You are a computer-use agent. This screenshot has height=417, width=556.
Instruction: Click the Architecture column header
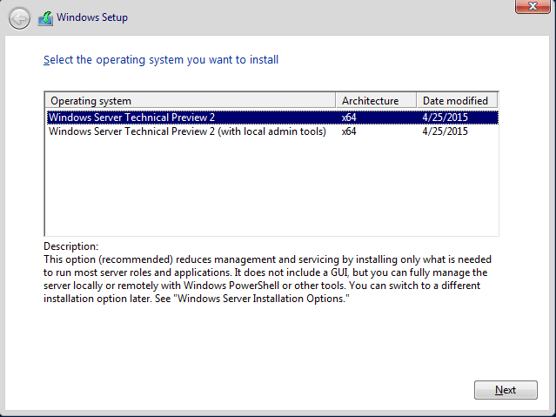pyautogui.click(x=375, y=100)
